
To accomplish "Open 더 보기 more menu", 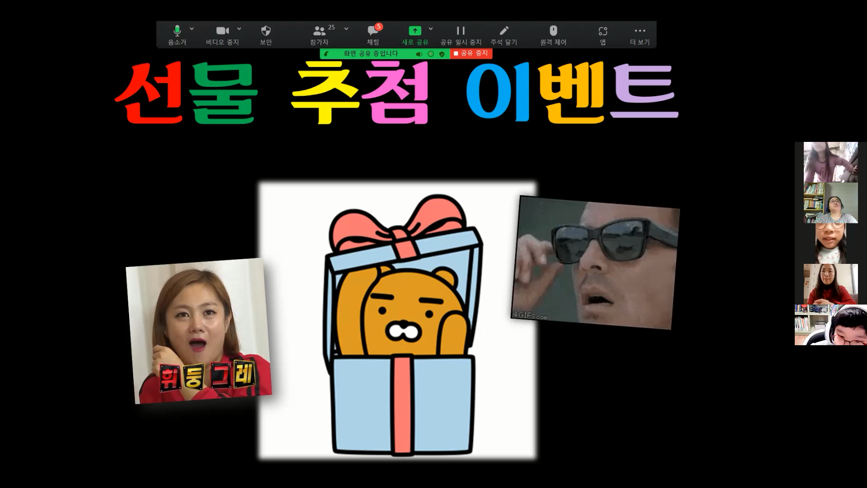I will click(640, 35).
